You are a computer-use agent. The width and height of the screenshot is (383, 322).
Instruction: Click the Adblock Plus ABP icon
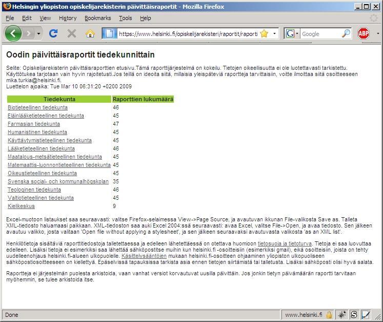click(364, 33)
